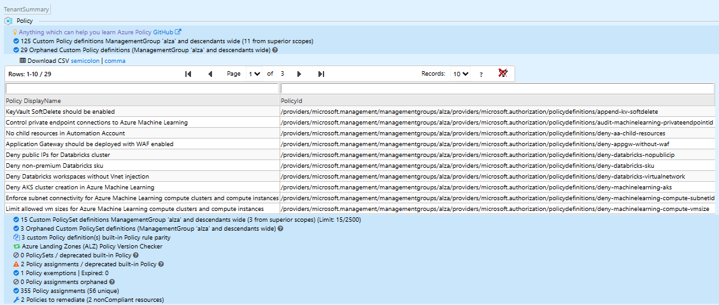
Task: Open the Records per page dropdown
Action: pos(460,74)
